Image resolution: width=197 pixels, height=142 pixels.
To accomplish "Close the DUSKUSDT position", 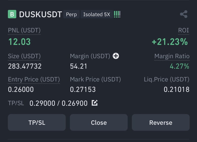I will [99, 122].
